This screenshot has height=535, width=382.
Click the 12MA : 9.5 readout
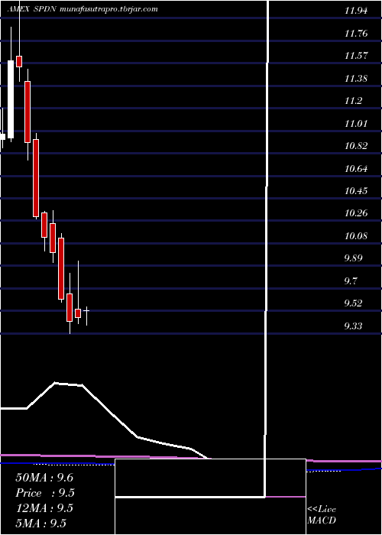[x=44, y=508]
